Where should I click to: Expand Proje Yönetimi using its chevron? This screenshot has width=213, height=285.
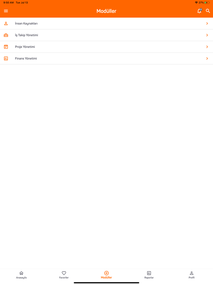click(207, 47)
